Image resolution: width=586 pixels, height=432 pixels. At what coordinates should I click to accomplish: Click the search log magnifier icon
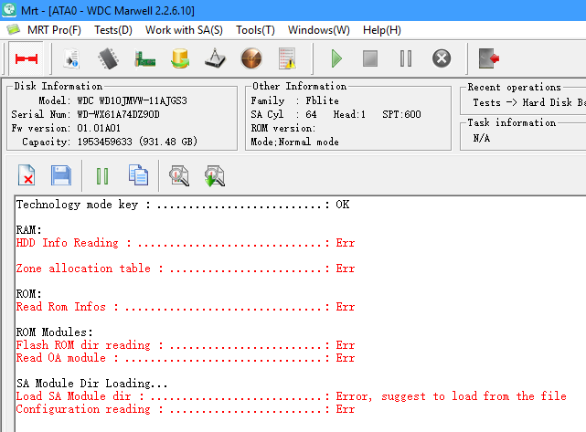point(179,176)
